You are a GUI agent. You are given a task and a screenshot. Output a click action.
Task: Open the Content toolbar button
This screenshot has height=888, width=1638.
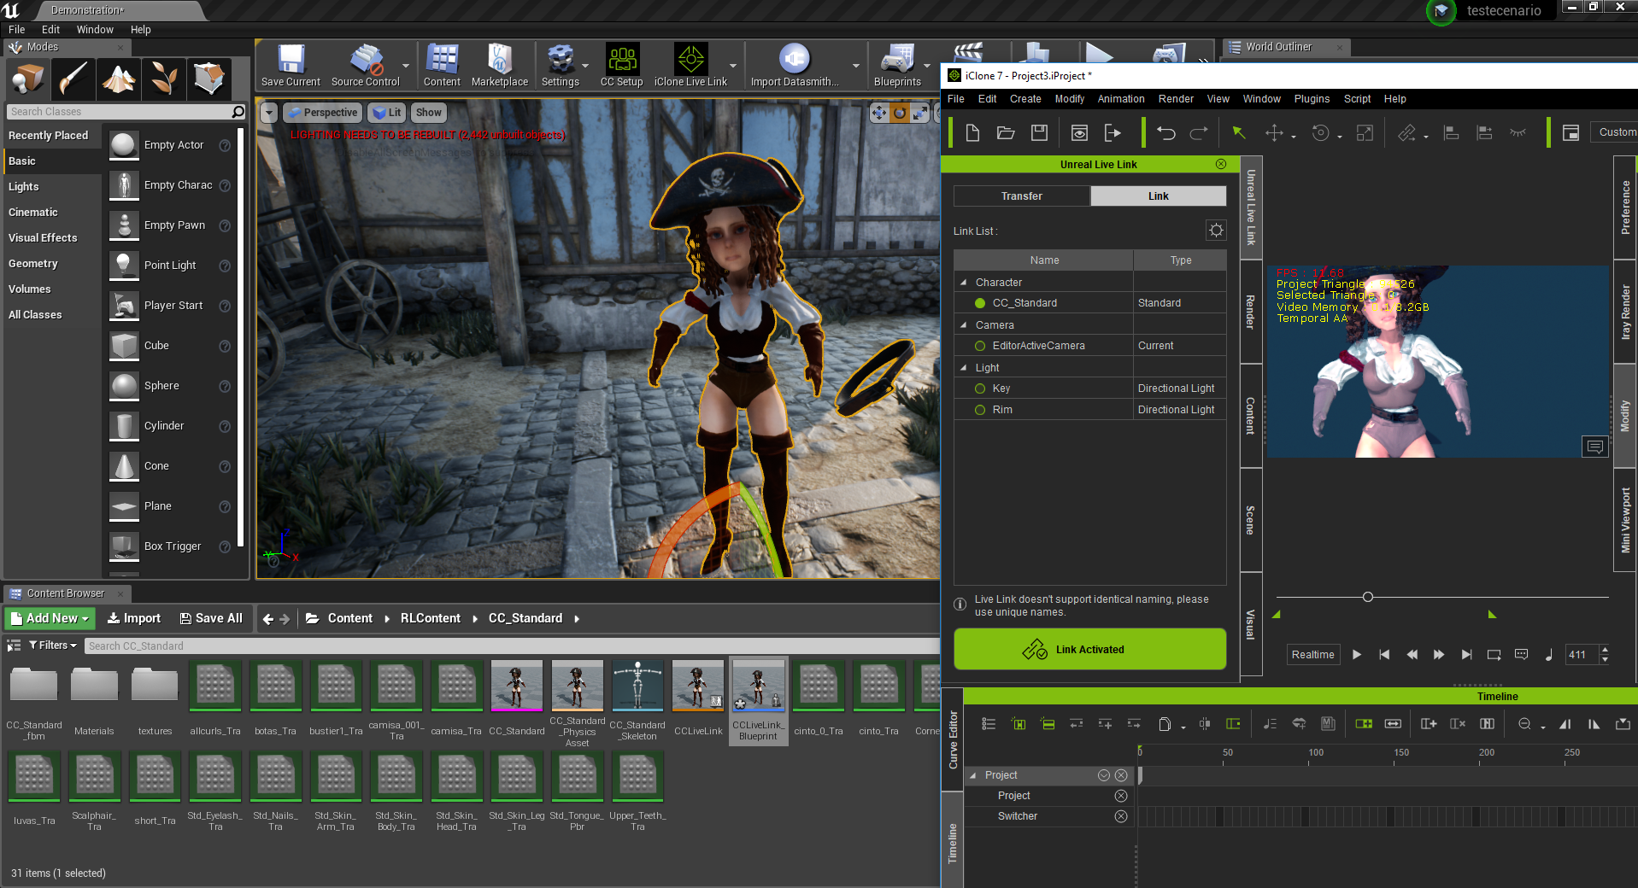(442, 65)
